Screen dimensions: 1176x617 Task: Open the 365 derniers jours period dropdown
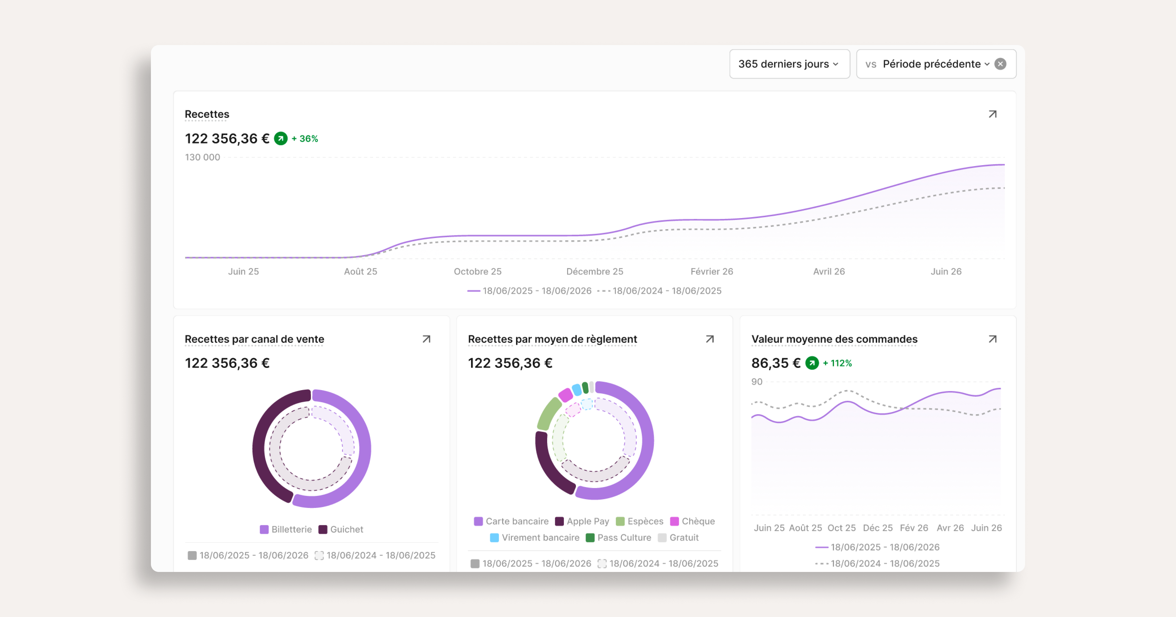789,64
